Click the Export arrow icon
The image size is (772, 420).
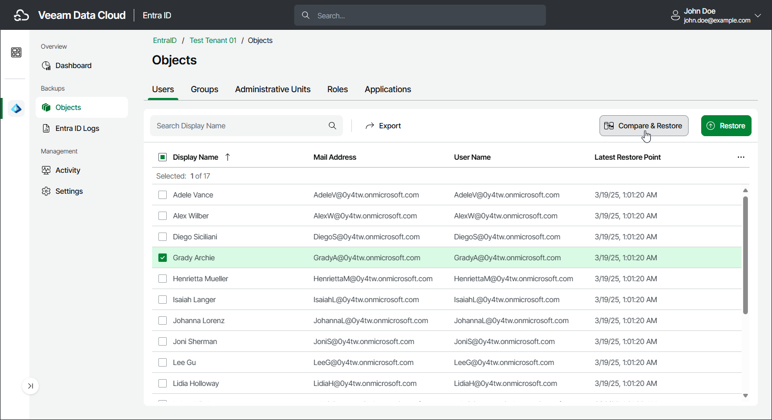[370, 126]
